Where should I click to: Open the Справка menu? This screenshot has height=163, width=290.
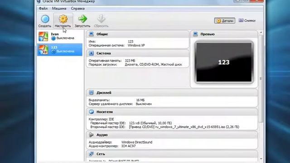78,9
